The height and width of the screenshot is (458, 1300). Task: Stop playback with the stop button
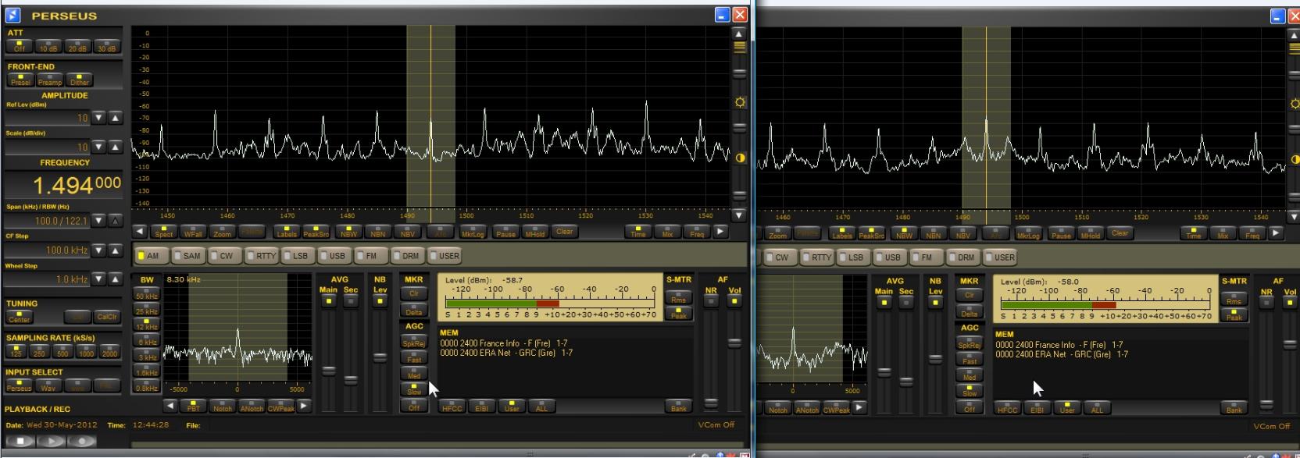pyautogui.click(x=21, y=441)
